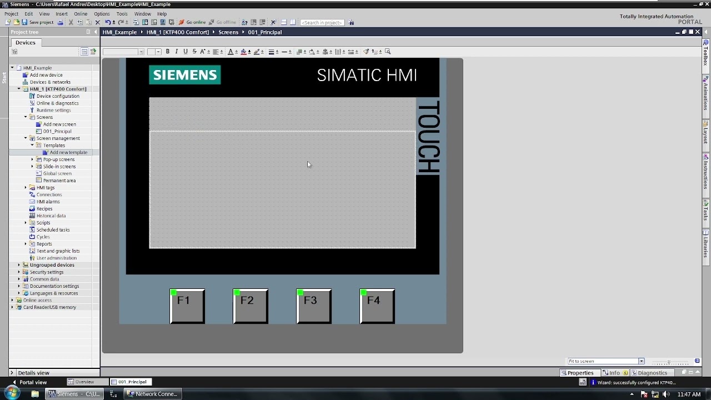
Task: Select Device configuration in tree
Action: tap(58, 96)
